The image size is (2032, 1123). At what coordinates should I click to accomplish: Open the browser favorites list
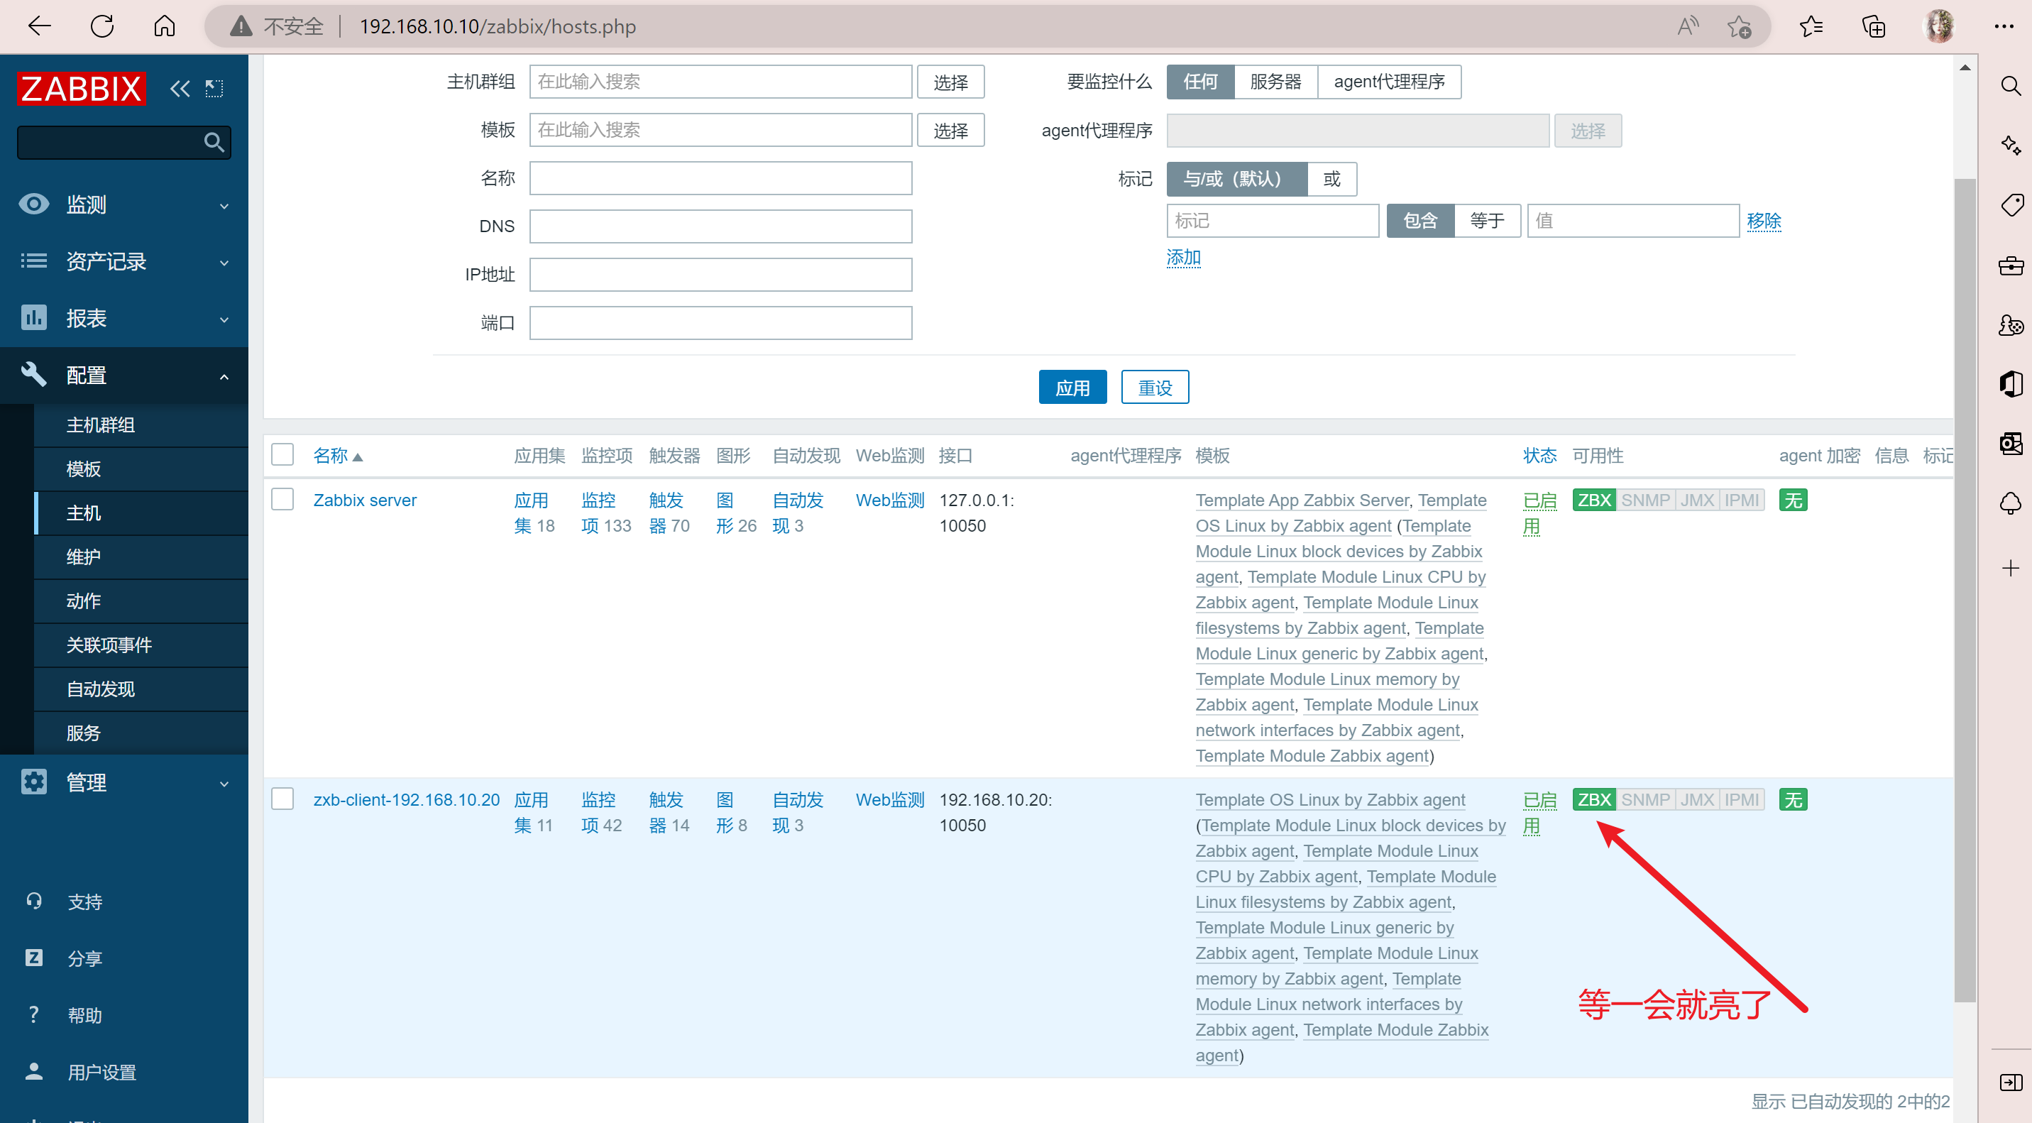point(1811,26)
